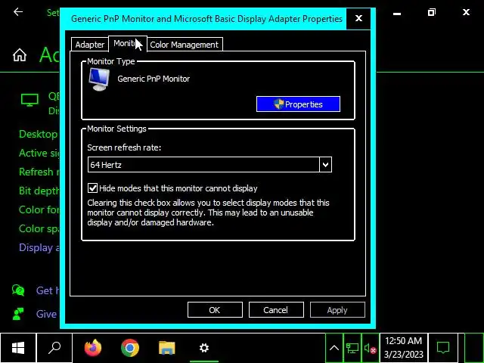The height and width of the screenshot is (363, 484).
Task: Close the adapter properties dialog
Action: [x=358, y=18]
